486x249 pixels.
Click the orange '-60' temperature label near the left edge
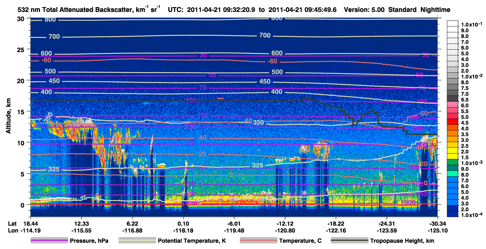click(46, 60)
